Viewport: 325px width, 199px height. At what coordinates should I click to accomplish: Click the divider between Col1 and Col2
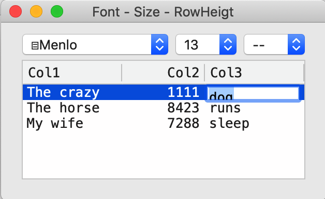pos(122,73)
